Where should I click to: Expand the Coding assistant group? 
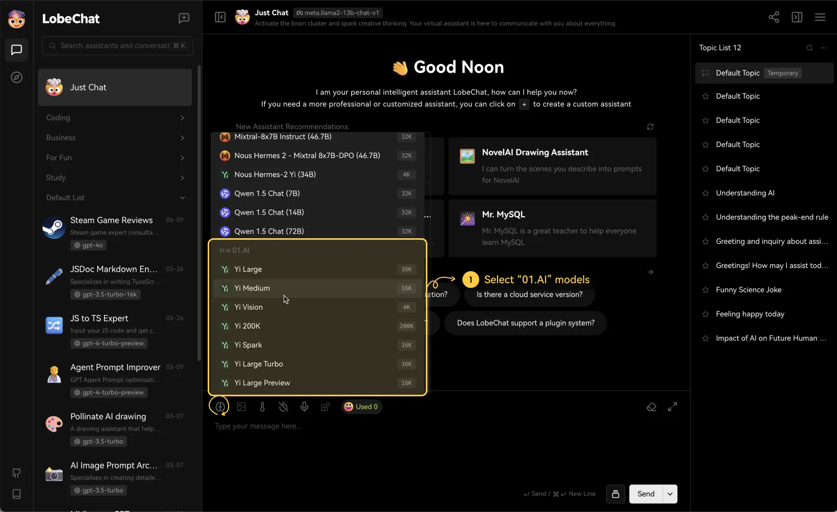(x=182, y=118)
